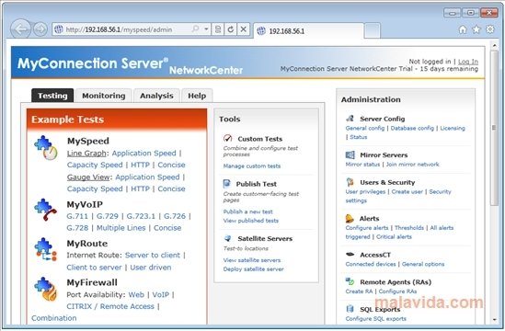This screenshot has height=331, width=505.
Task: Open the browser Home icon
Action: tap(463, 29)
